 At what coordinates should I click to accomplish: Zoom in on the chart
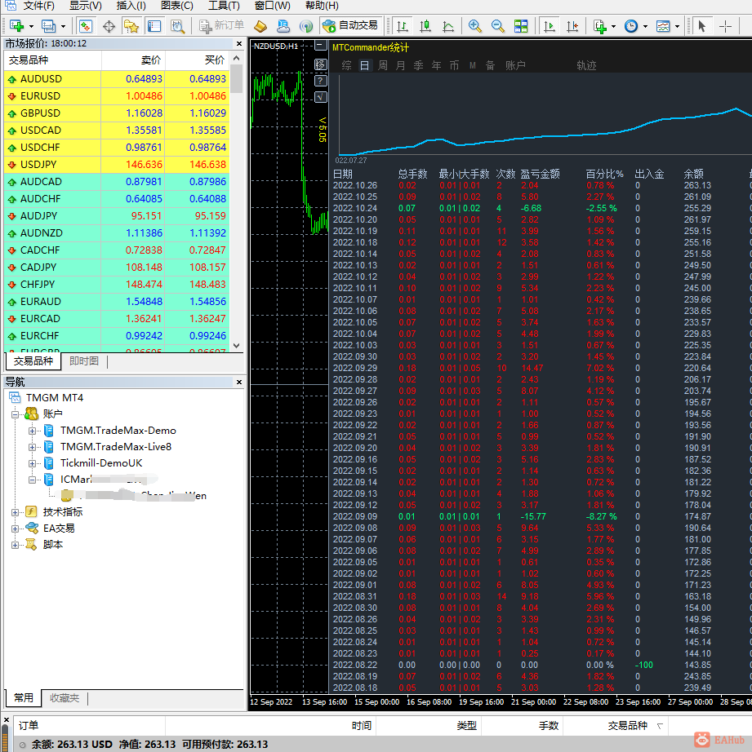474,26
